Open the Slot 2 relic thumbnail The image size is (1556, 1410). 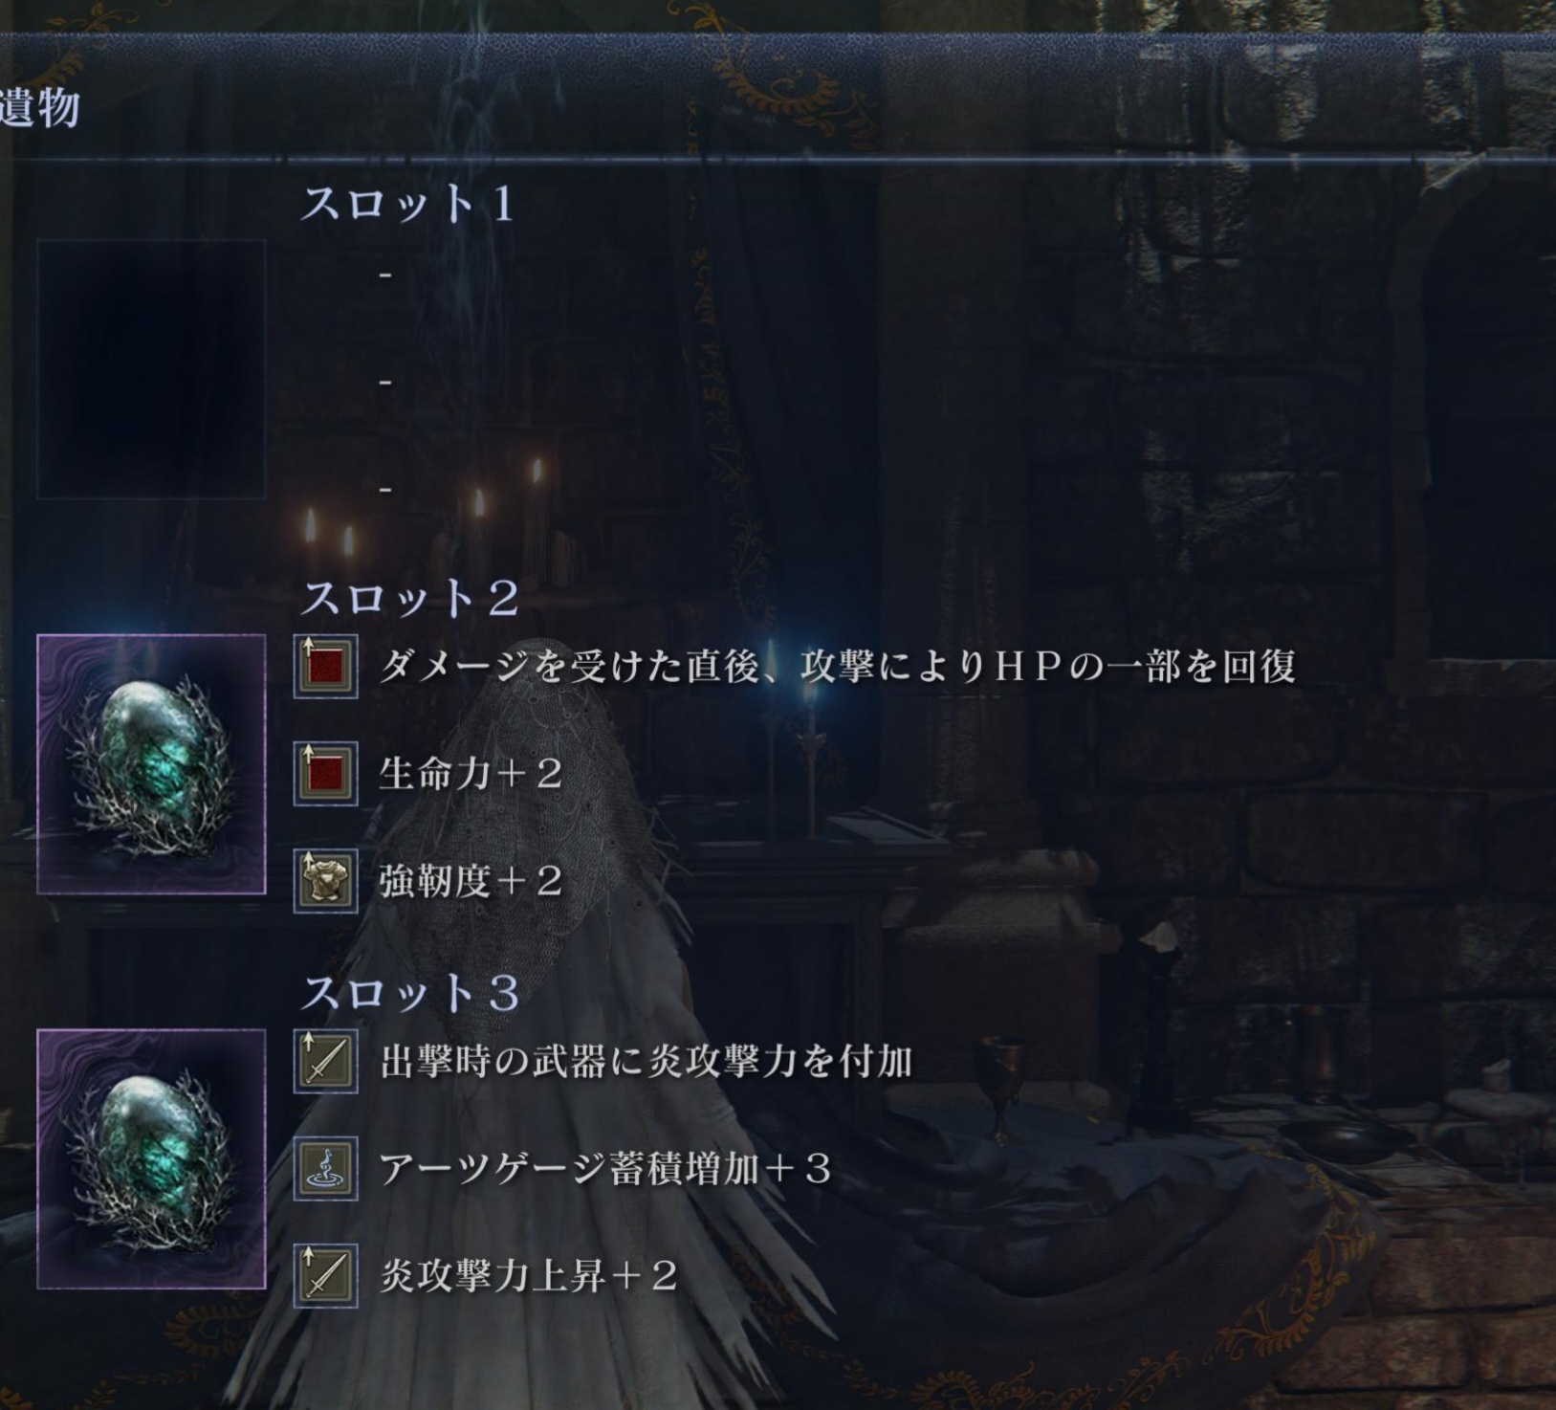point(151,764)
